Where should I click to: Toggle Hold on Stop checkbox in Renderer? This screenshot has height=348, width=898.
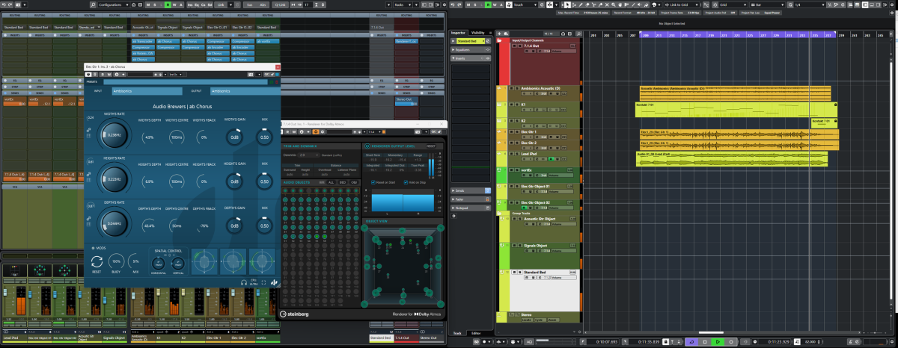tap(406, 182)
